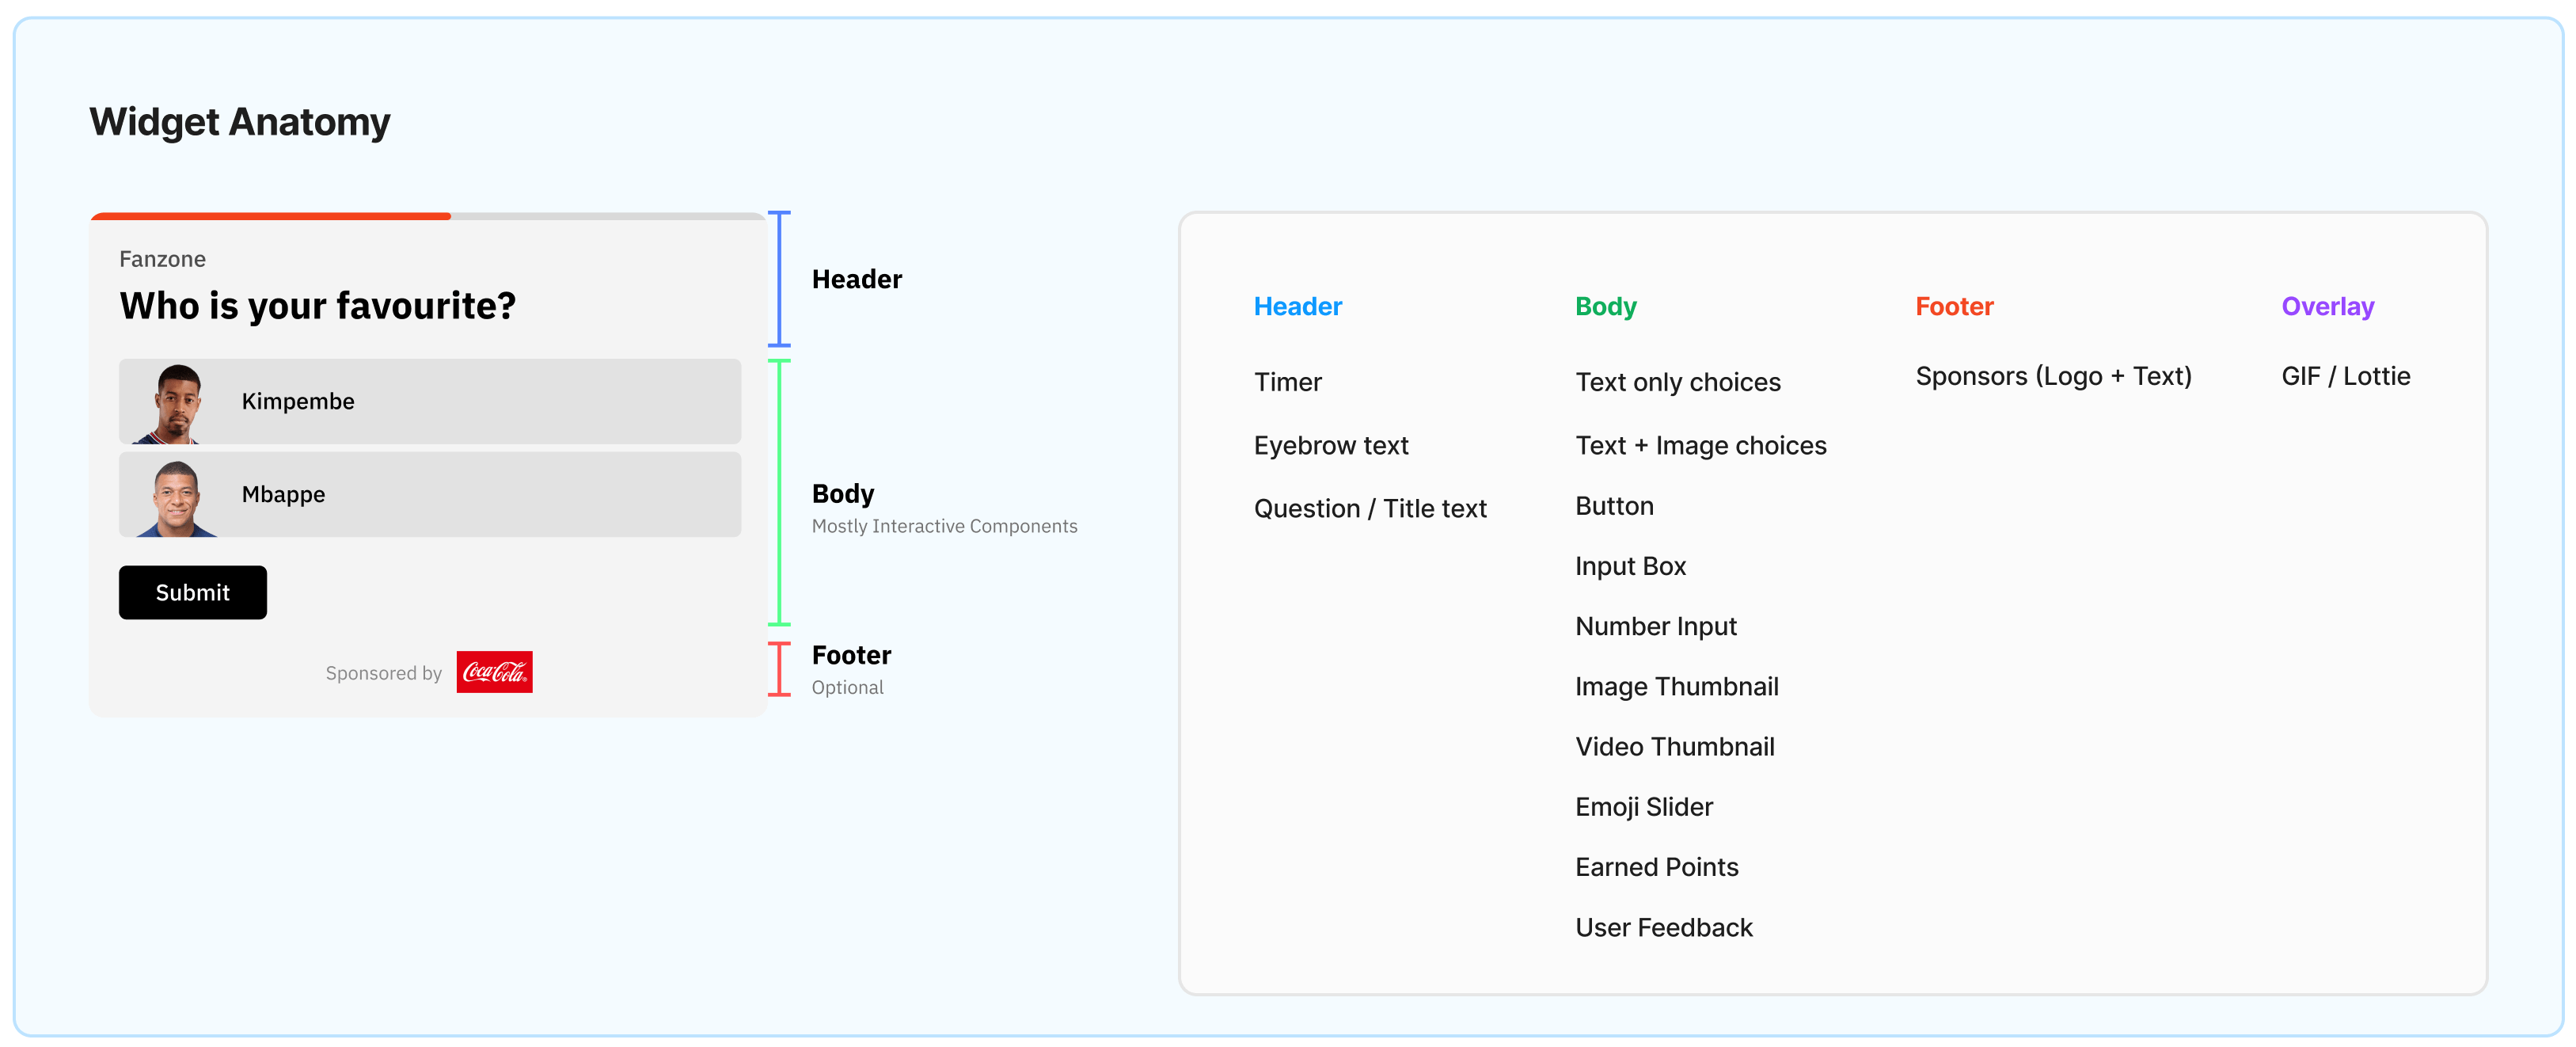
Task: Click the GIF / Lottie item
Action: 2345,376
